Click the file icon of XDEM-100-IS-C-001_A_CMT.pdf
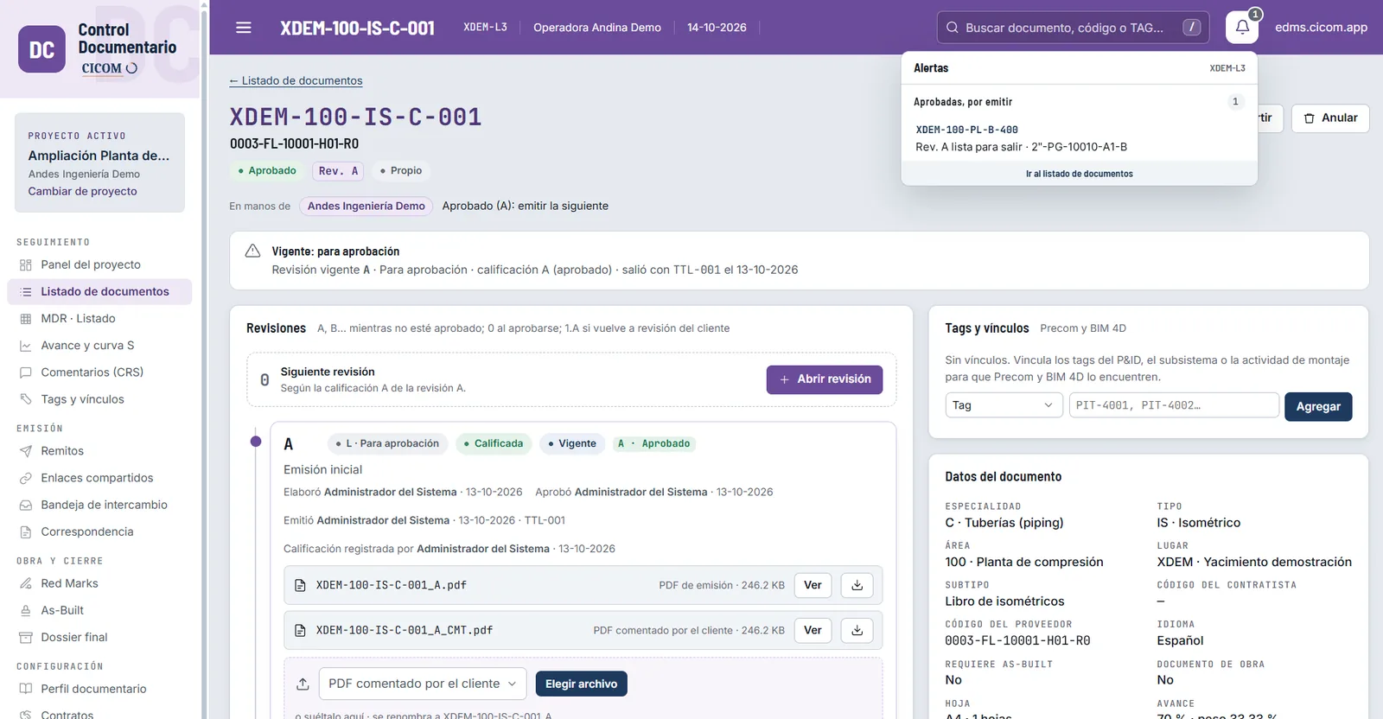1383x719 pixels. pos(300,630)
